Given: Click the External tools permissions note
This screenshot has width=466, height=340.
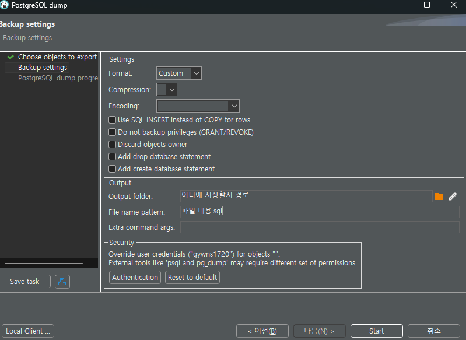Looking at the screenshot, I should pyautogui.click(x=232, y=262).
